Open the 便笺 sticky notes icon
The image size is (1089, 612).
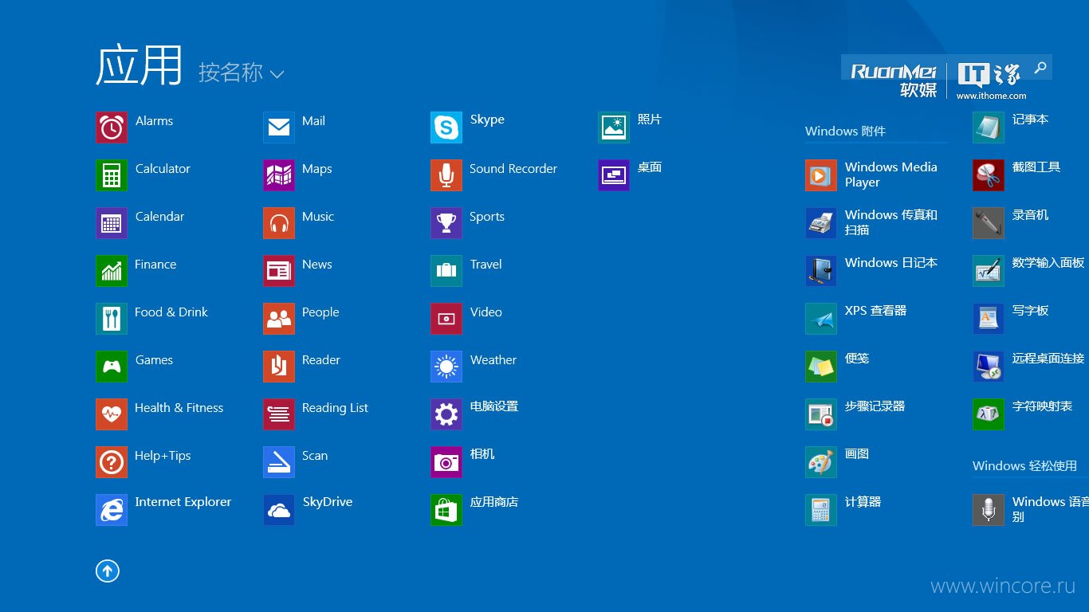click(821, 367)
